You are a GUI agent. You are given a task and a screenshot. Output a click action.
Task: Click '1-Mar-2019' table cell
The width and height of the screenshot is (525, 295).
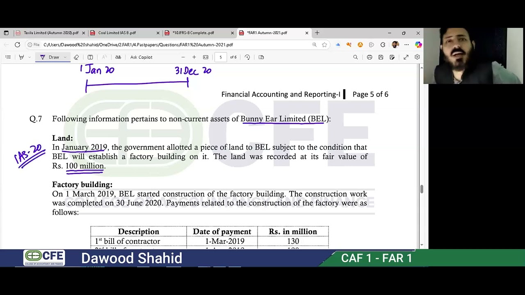(x=225, y=241)
